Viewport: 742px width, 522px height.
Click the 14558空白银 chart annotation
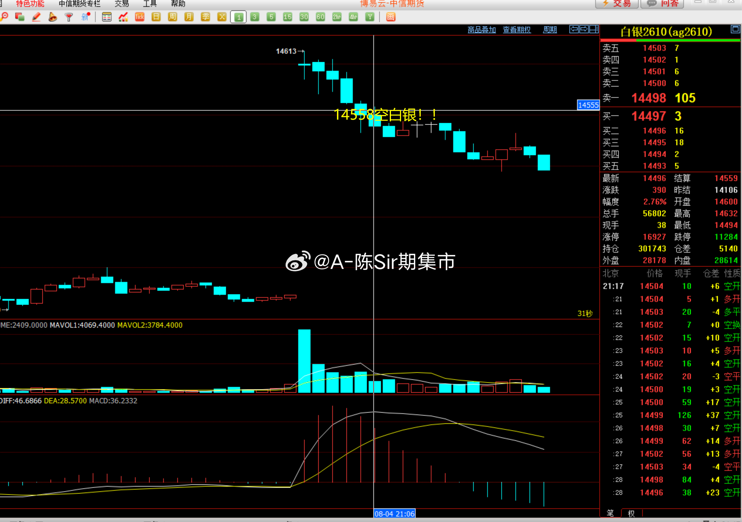point(385,115)
